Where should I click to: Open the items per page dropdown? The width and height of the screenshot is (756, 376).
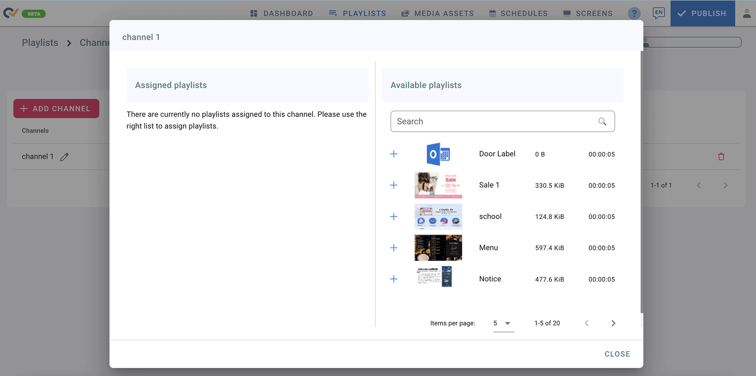point(503,323)
